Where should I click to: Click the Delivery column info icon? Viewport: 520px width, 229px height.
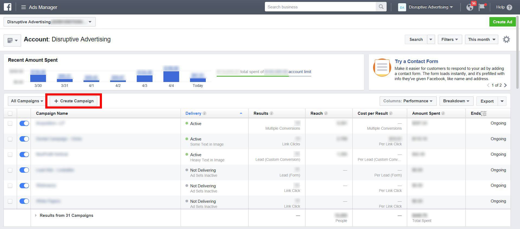point(205,113)
